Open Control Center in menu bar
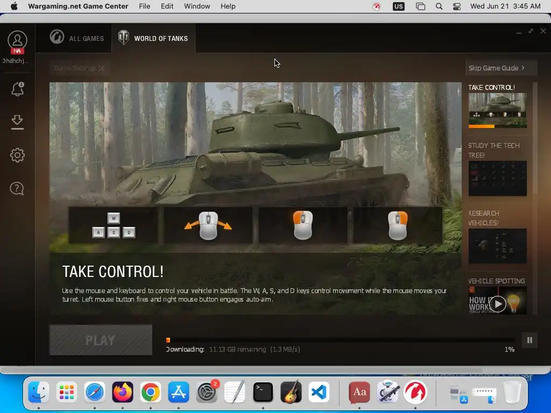Image resolution: width=551 pixels, height=413 pixels. 456,6
